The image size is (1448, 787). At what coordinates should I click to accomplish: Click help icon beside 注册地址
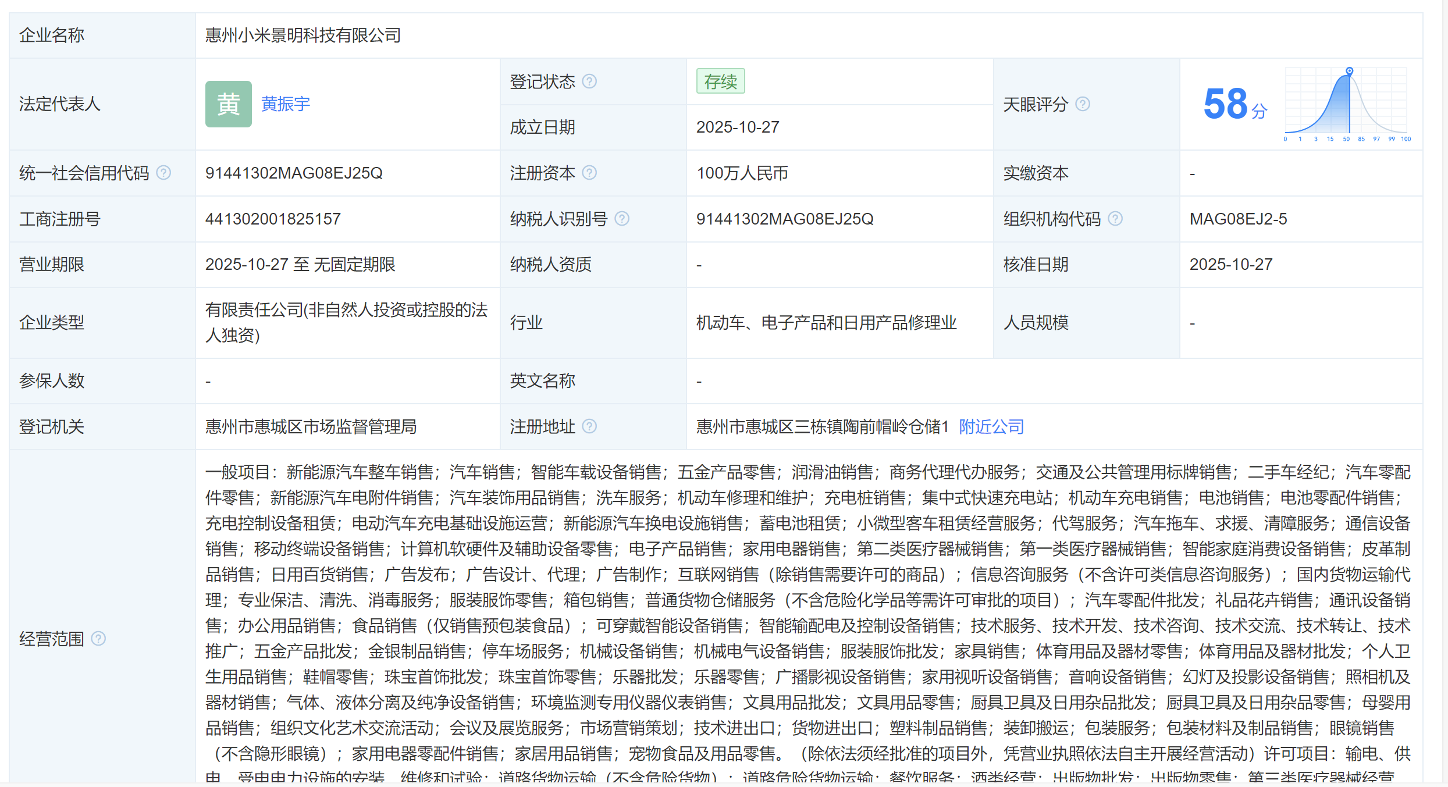[589, 426]
